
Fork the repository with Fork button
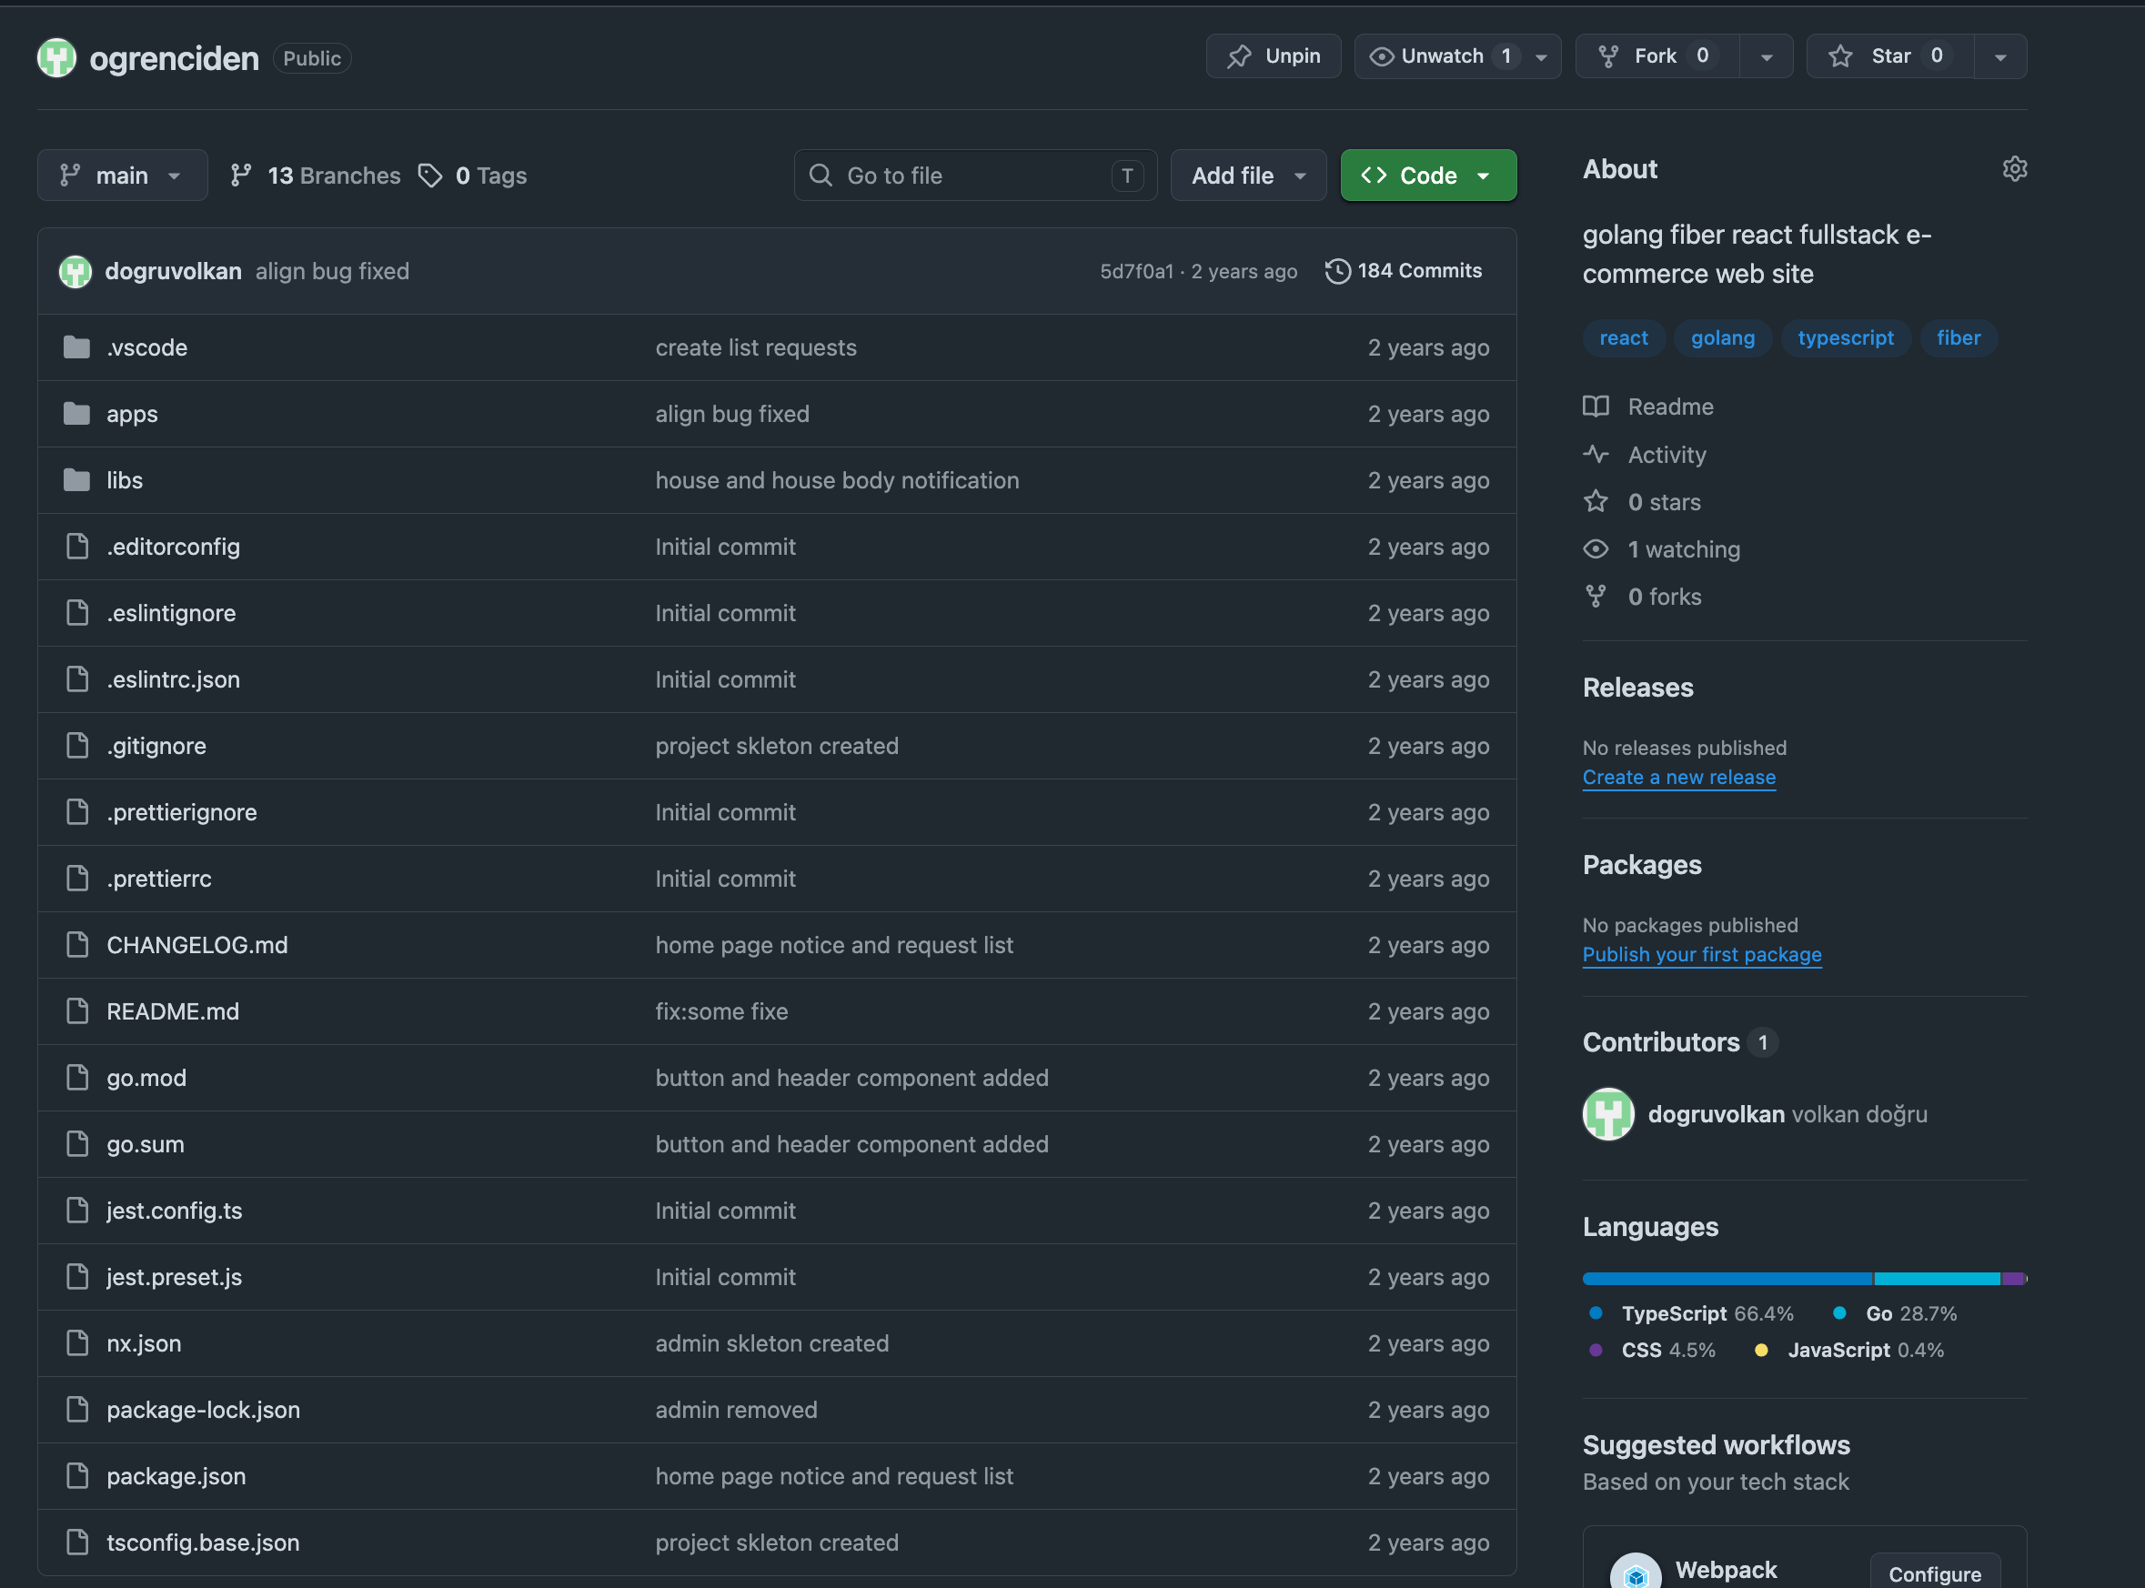pyautogui.click(x=1657, y=55)
